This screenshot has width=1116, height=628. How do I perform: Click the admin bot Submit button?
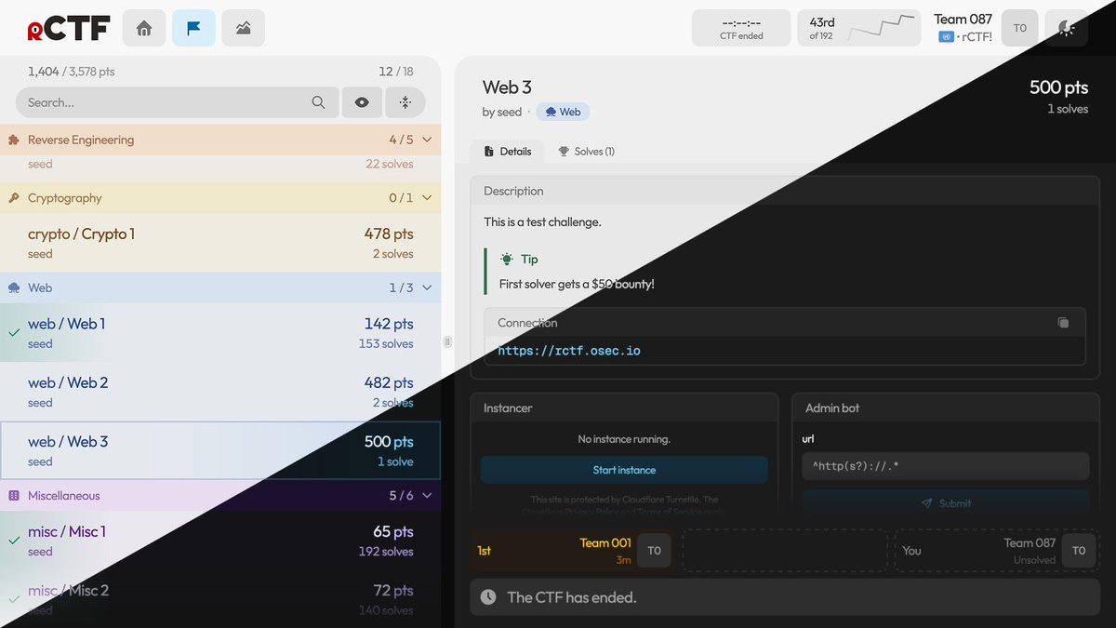pyautogui.click(x=946, y=503)
